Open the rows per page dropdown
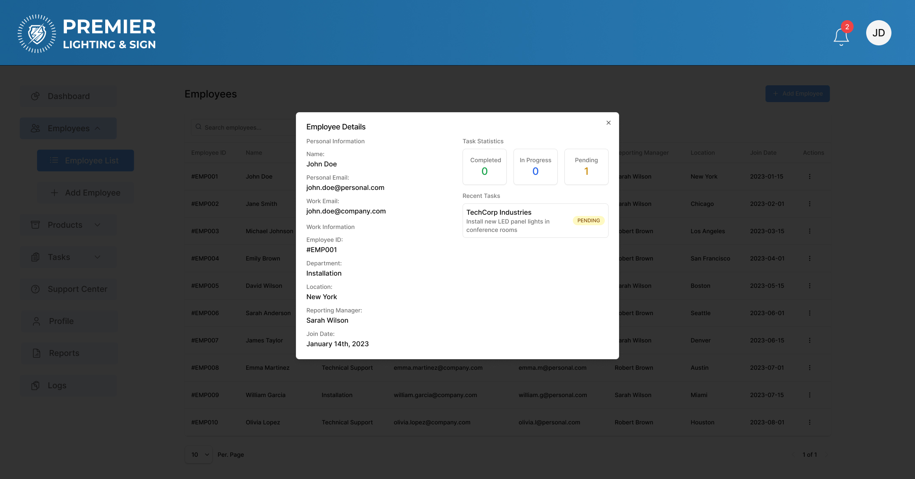The height and width of the screenshot is (479, 915). [199, 455]
